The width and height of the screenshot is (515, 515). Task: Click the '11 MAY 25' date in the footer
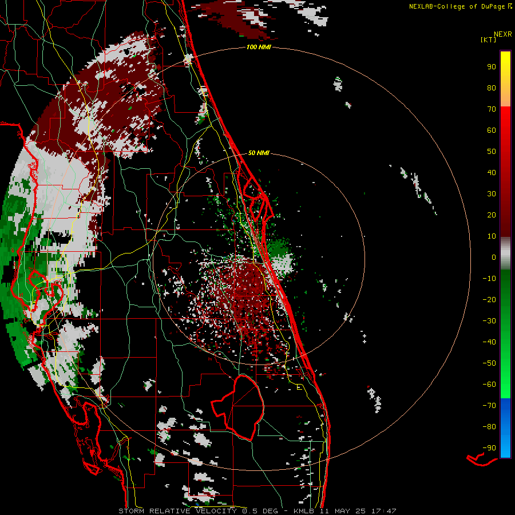coord(343,511)
